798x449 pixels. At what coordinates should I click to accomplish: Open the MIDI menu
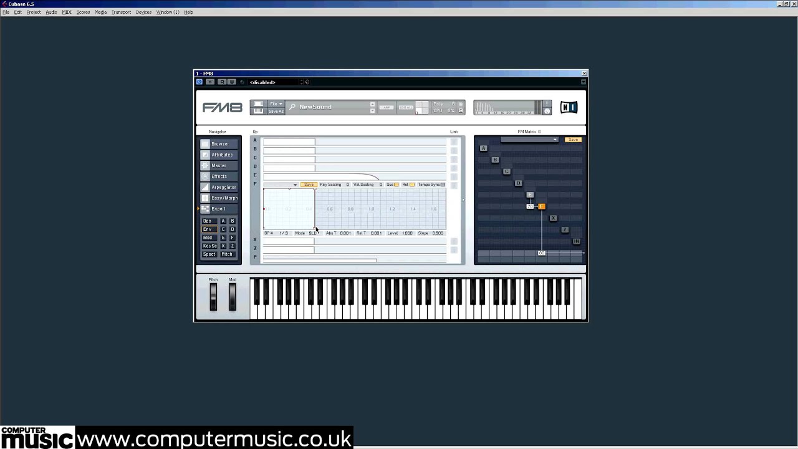tap(67, 12)
